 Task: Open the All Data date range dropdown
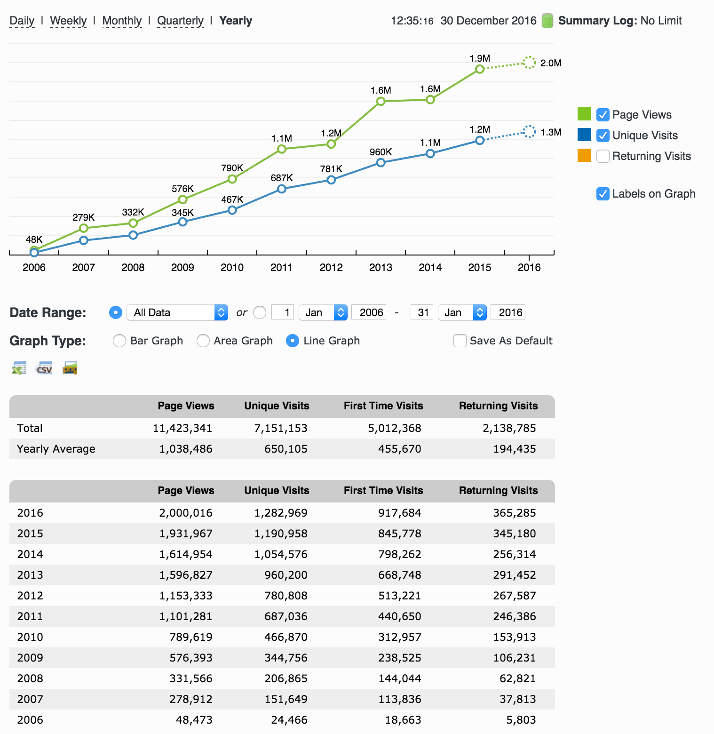177,312
